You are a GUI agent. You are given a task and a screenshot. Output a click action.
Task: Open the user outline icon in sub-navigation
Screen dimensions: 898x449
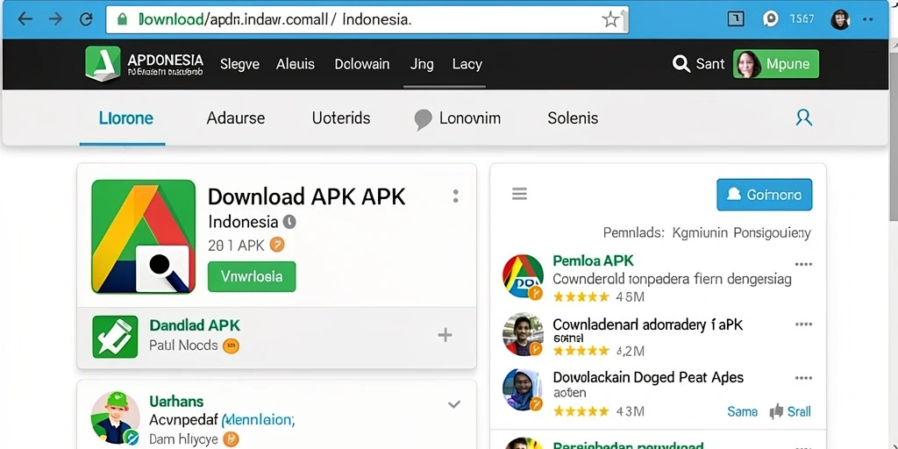[804, 118]
